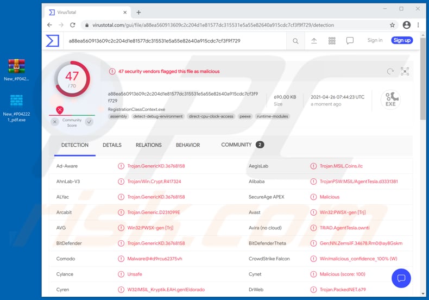429x300 pixels.
Task: Open New_#P042 WinRAR archive on desktop
Action: [16, 70]
